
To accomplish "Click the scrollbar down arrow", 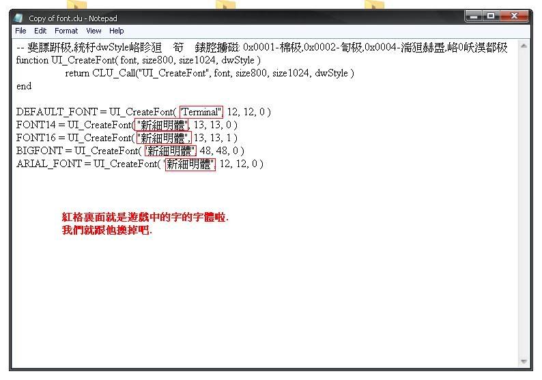I will [524, 361].
